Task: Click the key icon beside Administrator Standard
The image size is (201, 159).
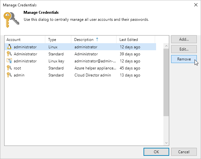Action: pos(9,54)
